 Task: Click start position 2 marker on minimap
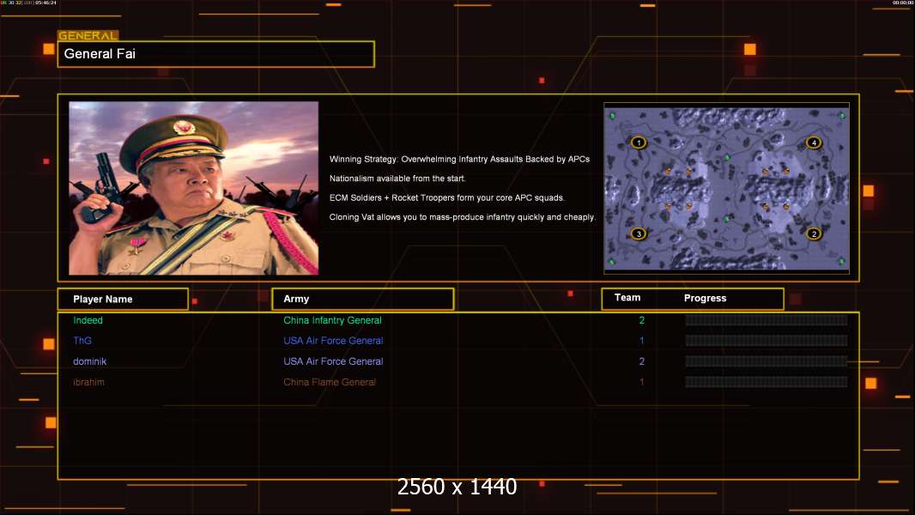tap(814, 233)
